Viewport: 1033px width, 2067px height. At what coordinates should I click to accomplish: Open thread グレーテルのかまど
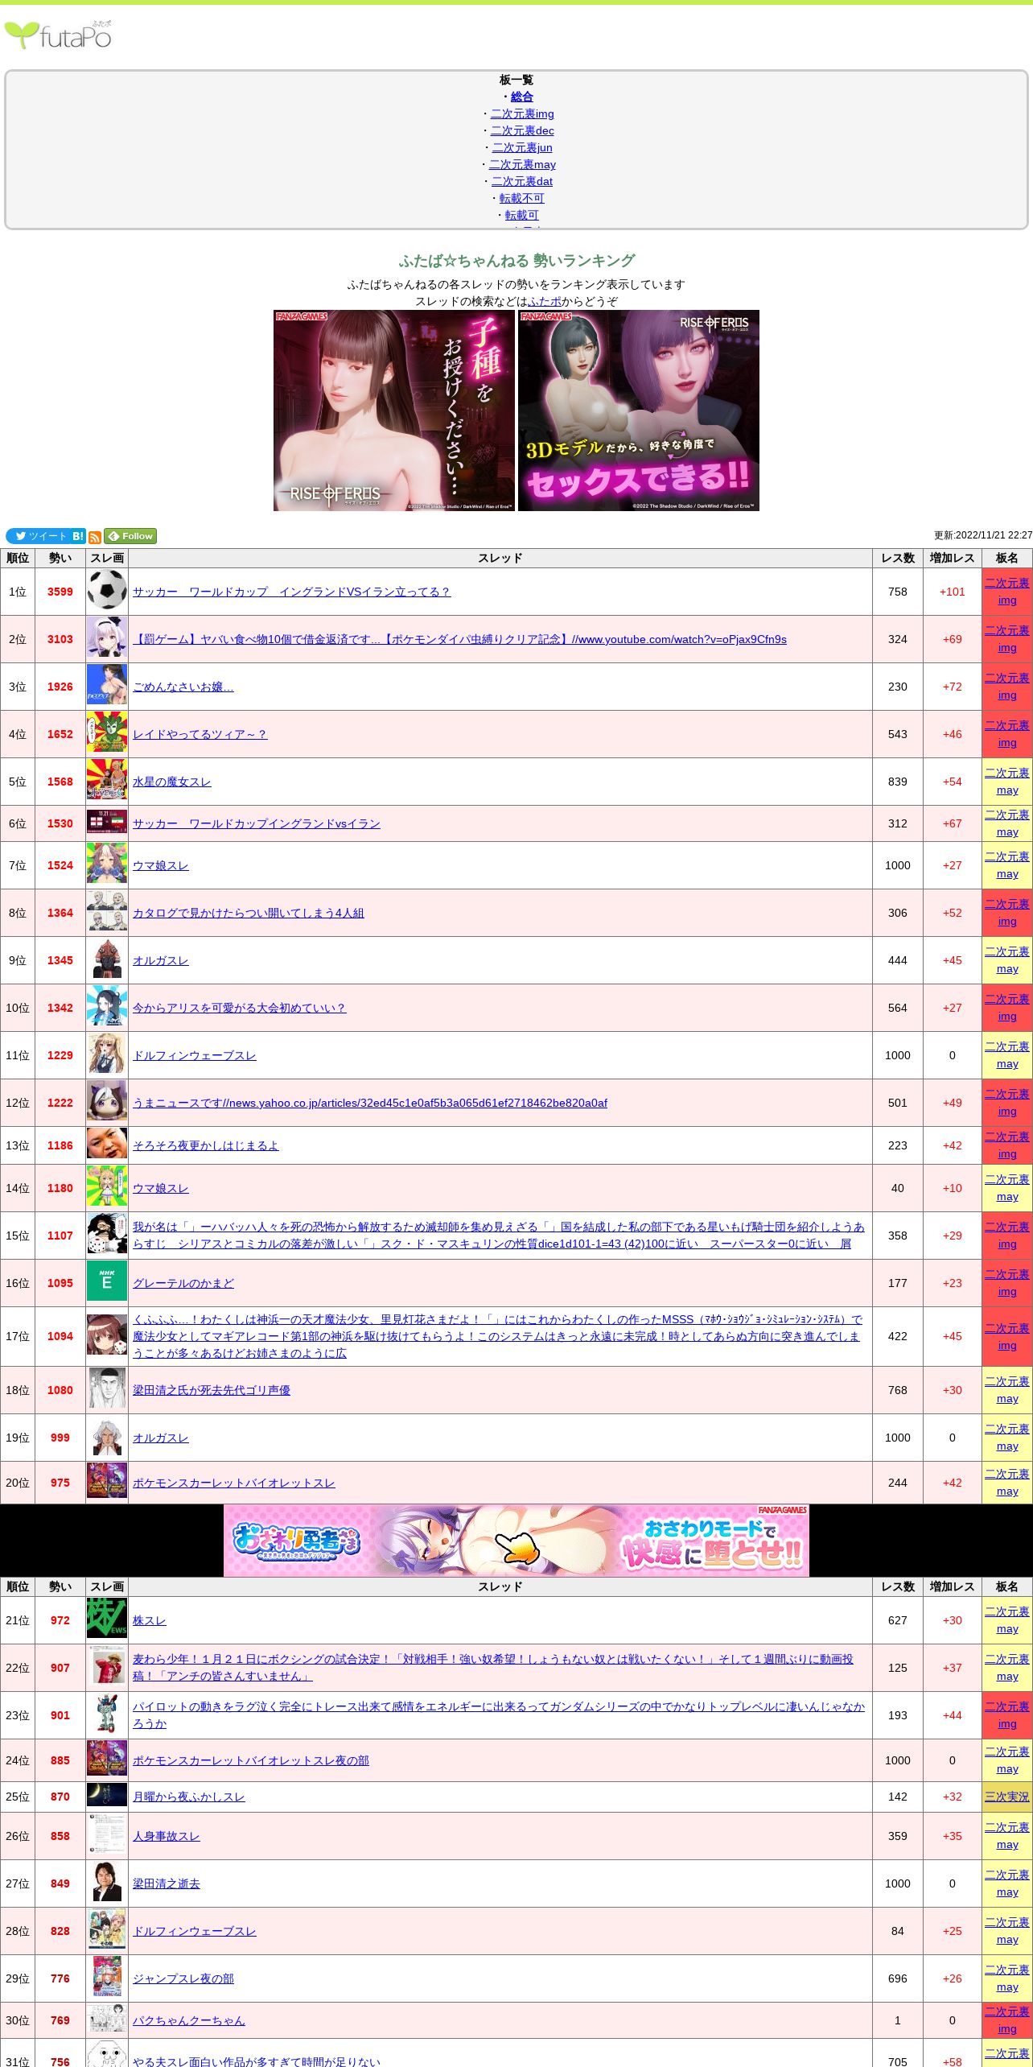click(x=183, y=1283)
